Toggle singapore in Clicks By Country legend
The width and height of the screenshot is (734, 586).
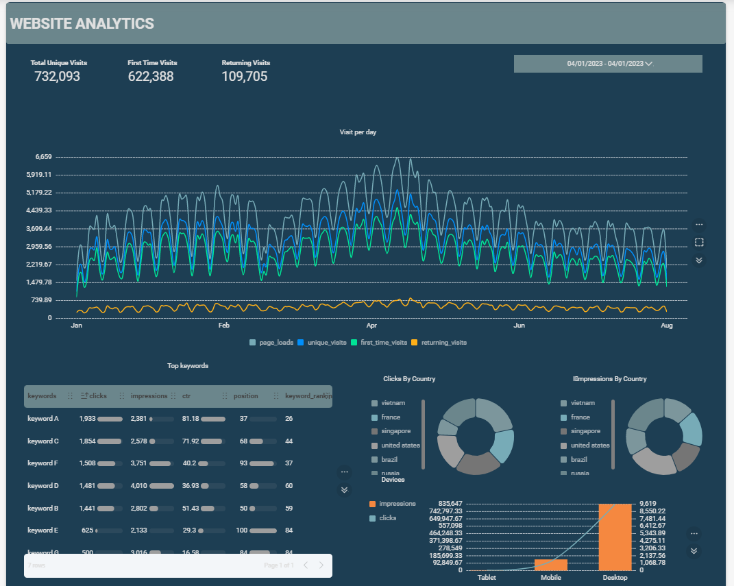(391, 431)
